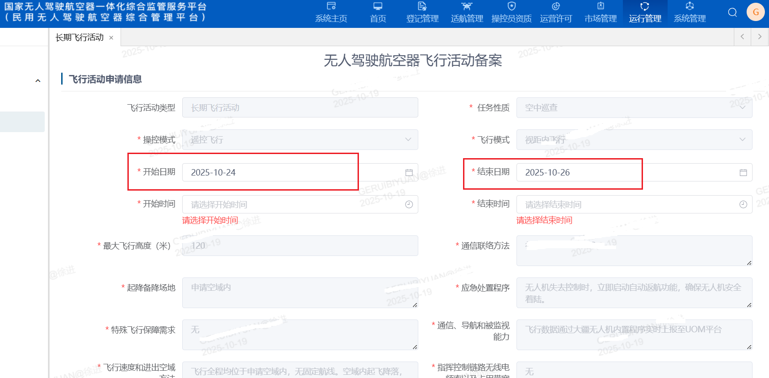Click the search magnifier icon in header
Image resolution: width=769 pixels, height=378 pixels.
(732, 12)
